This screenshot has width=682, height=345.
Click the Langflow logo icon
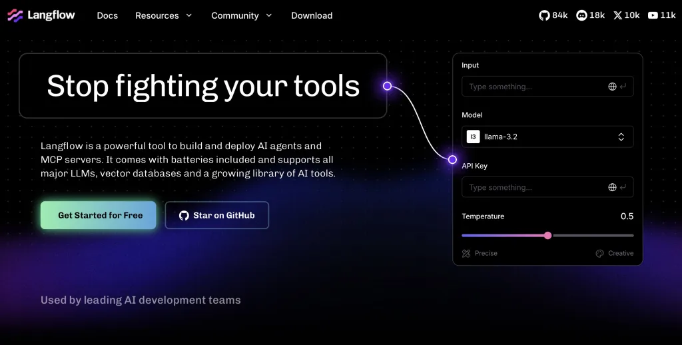[15, 16]
